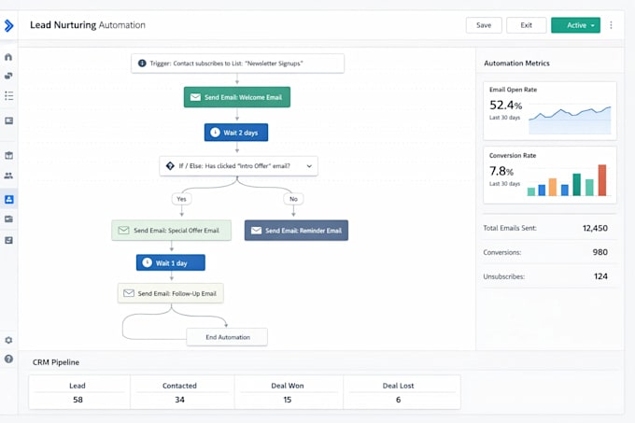Viewport: 635px width, 423px height.
Task: Click the red bar in Conversion Rate chart
Action: click(x=602, y=180)
